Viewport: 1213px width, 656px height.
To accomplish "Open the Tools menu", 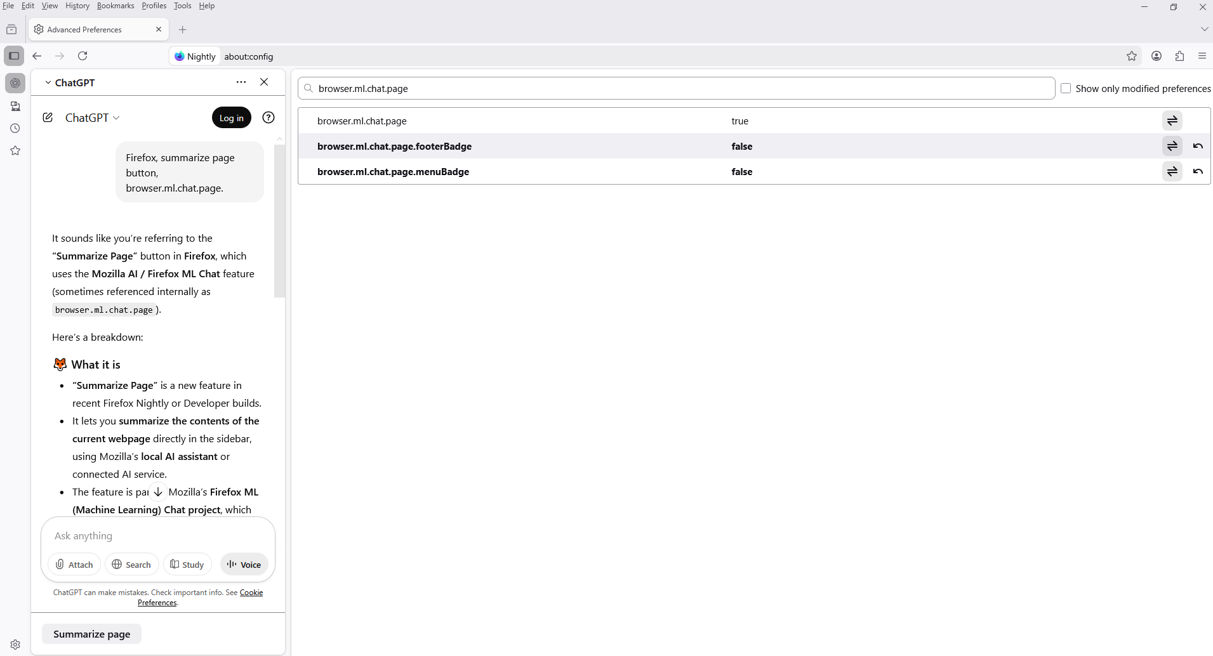I will coord(182,6).
